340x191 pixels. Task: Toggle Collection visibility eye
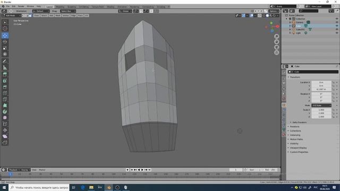coord(337,19)
